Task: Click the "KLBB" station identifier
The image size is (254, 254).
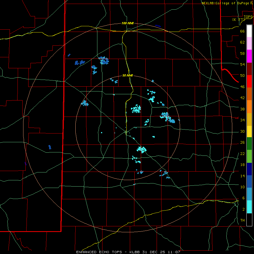Action: coord(135,252)
